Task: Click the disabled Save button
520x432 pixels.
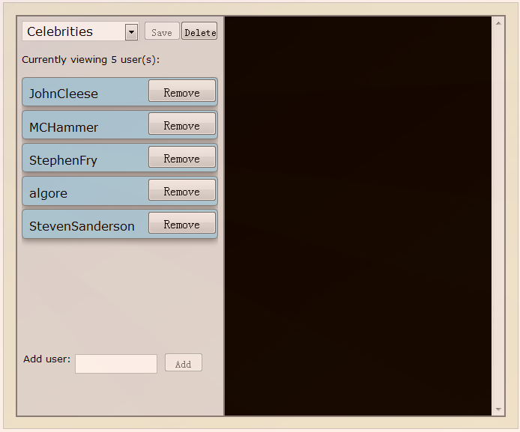Action: 162,31
